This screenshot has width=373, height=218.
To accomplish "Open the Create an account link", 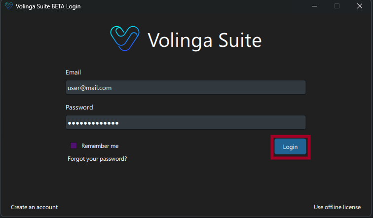I will click(34, 207).
